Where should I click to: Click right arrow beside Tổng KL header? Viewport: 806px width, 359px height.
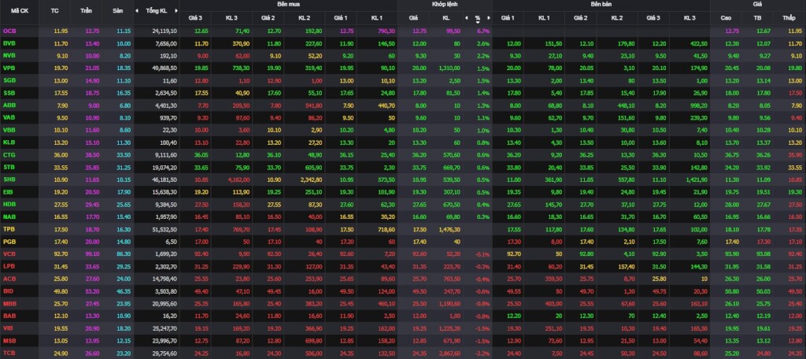pyautogui.click(x=176, y=10)
